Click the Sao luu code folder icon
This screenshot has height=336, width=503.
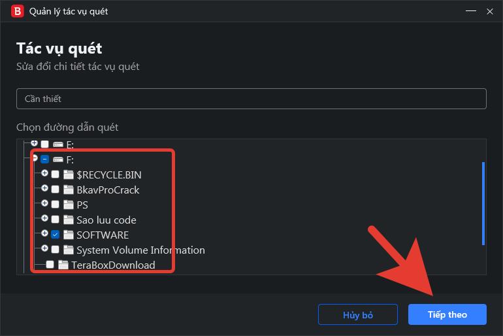pos(69,220)
